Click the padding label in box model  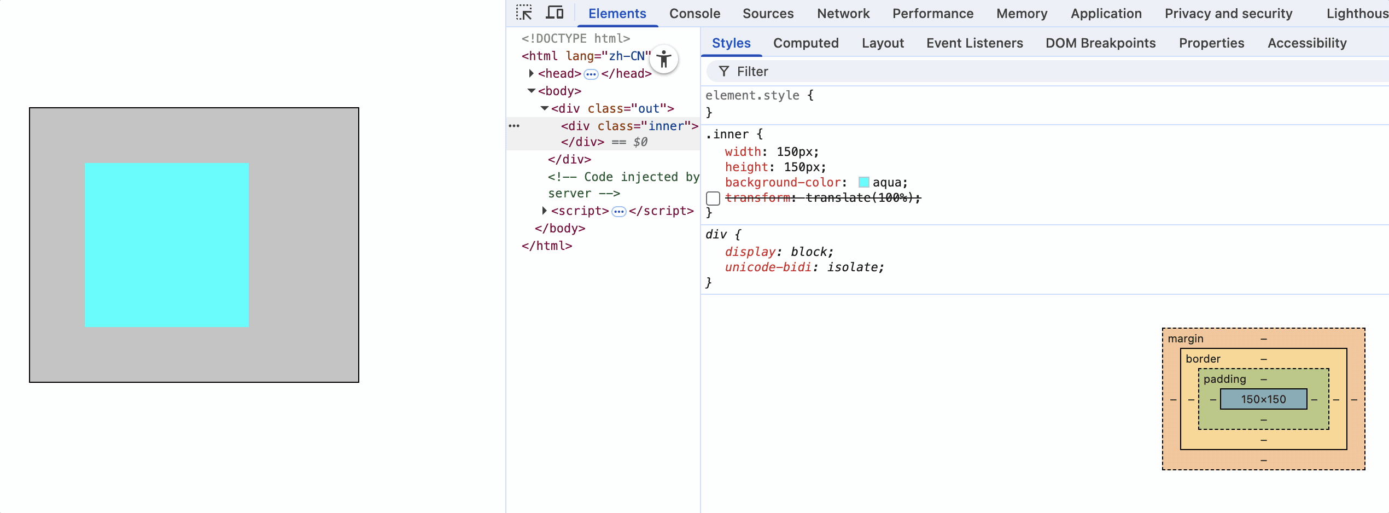pyautogui.click(x=1225, y=379)
